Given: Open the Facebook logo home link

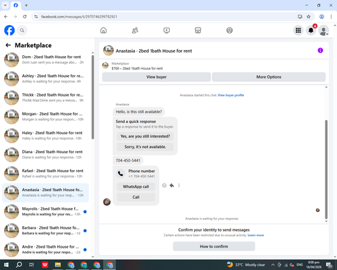Looking at the screenshot, I should coord(9,30).
